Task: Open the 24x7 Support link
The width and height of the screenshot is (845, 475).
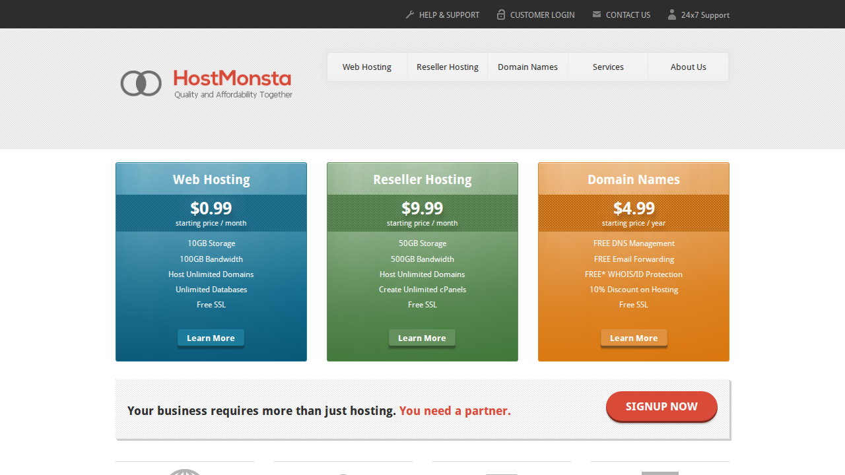Action: tap(705, 15)
